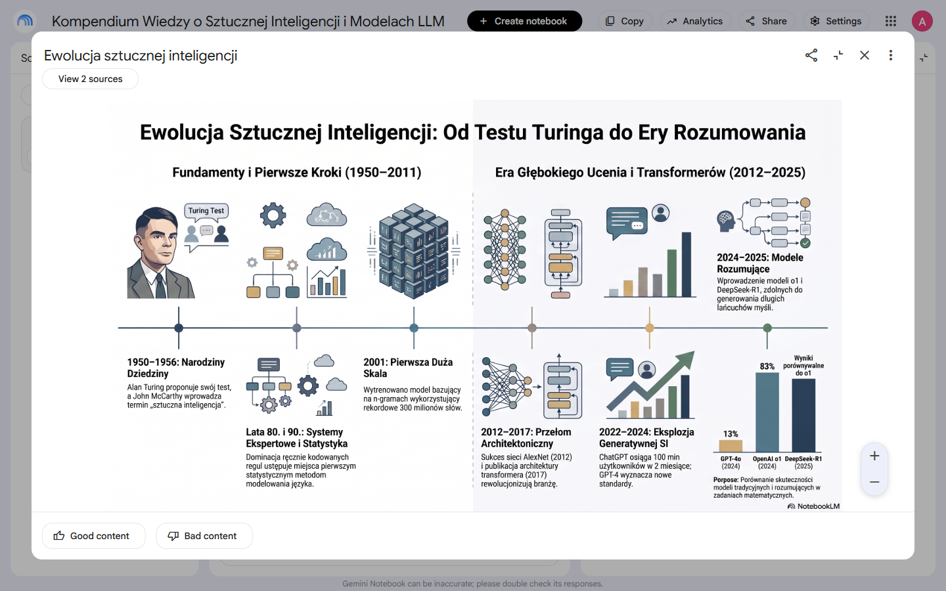Image resolution: width=946 pixels, height=591 pixels.
Task: Zoom out of infographic with minus button
Action: (874, 482)
